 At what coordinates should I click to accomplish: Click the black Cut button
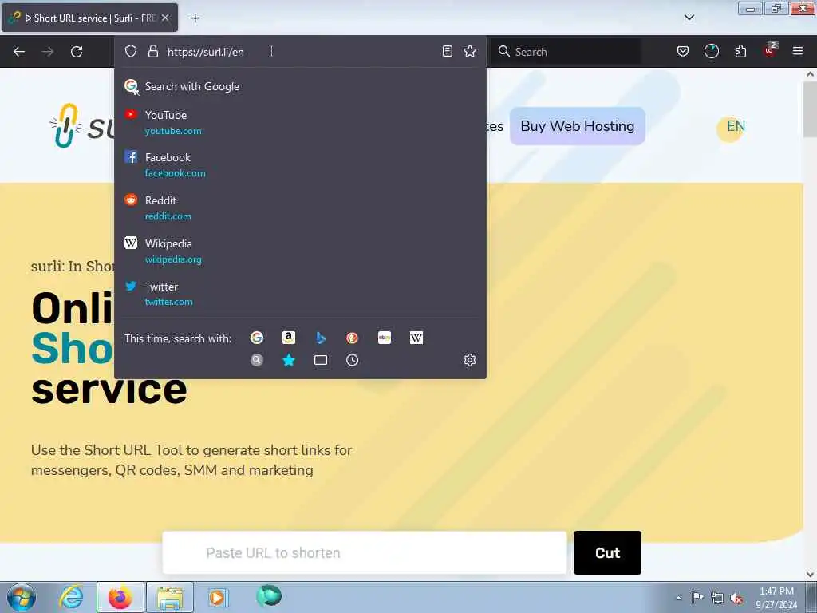tap(607, 552)
